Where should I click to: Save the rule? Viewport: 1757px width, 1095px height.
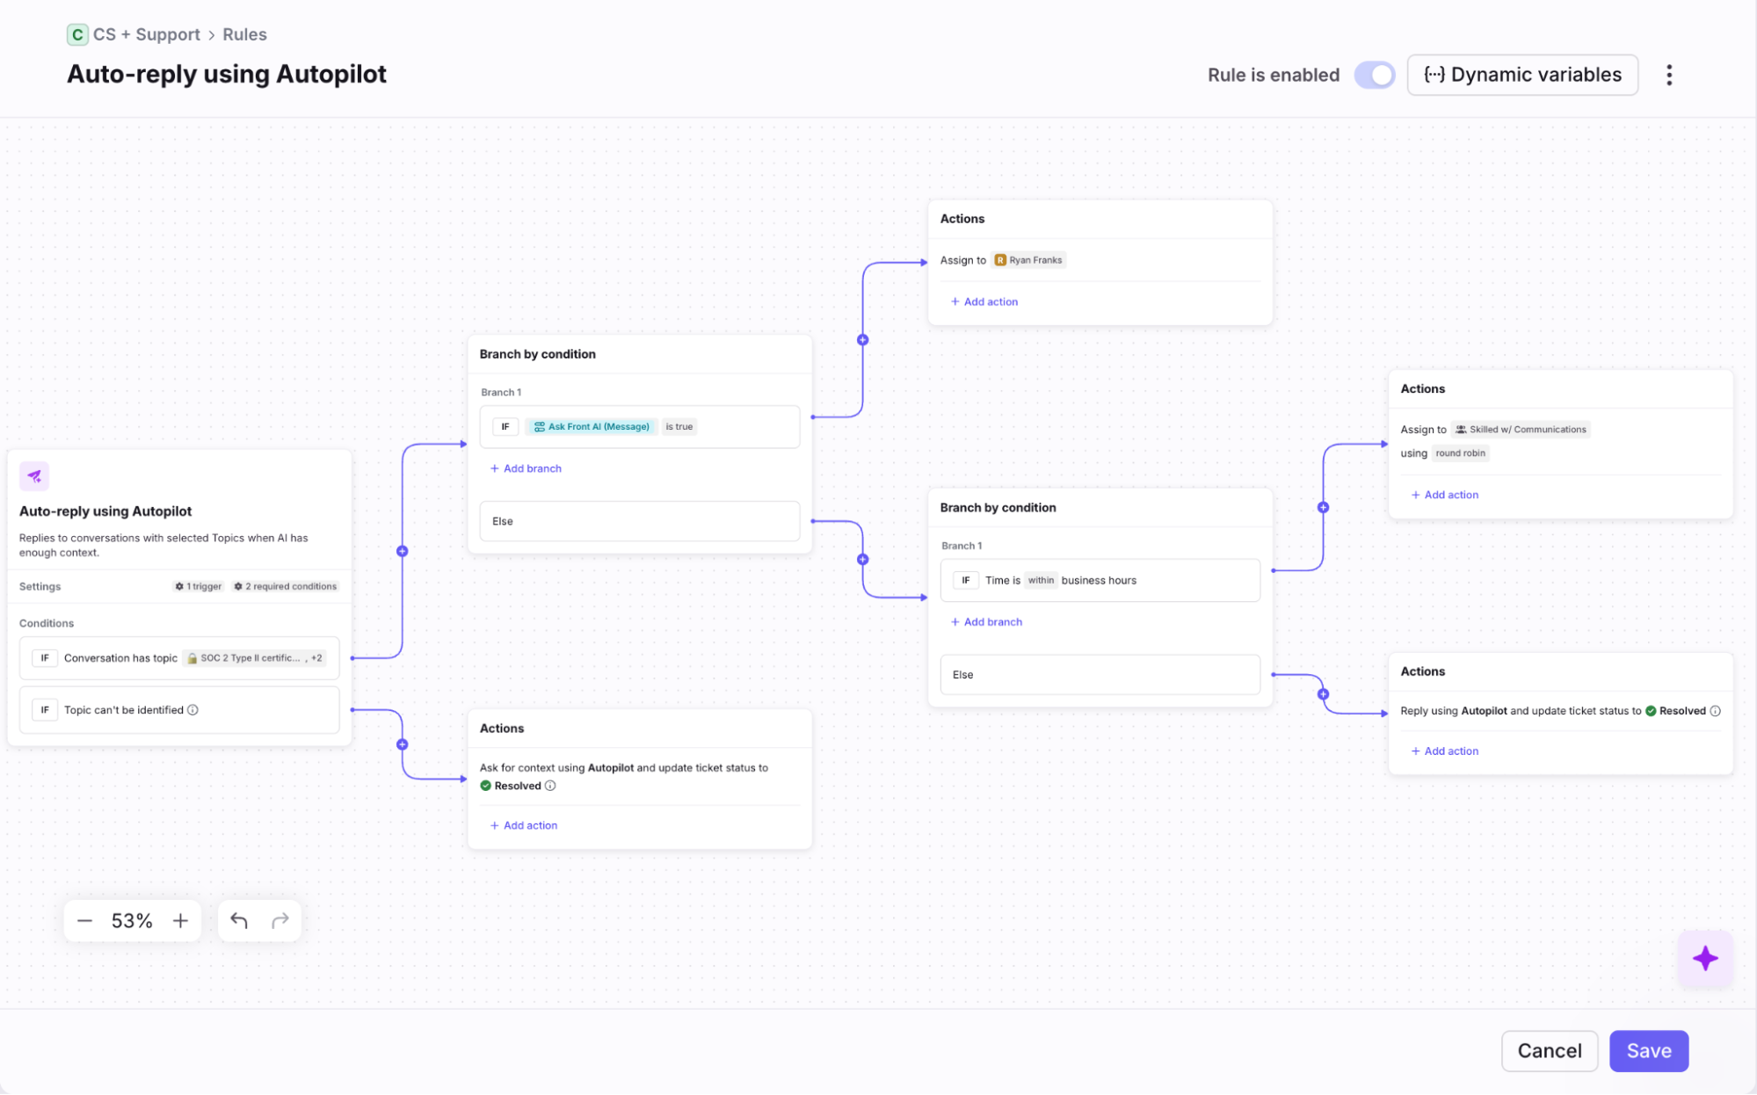(x=1648, y=1050)
